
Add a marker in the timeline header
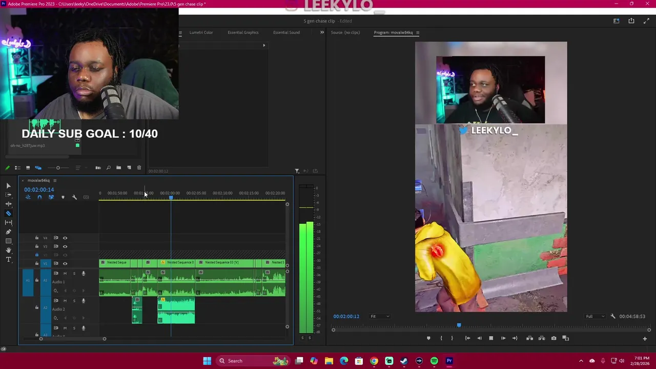pos(63,197)
